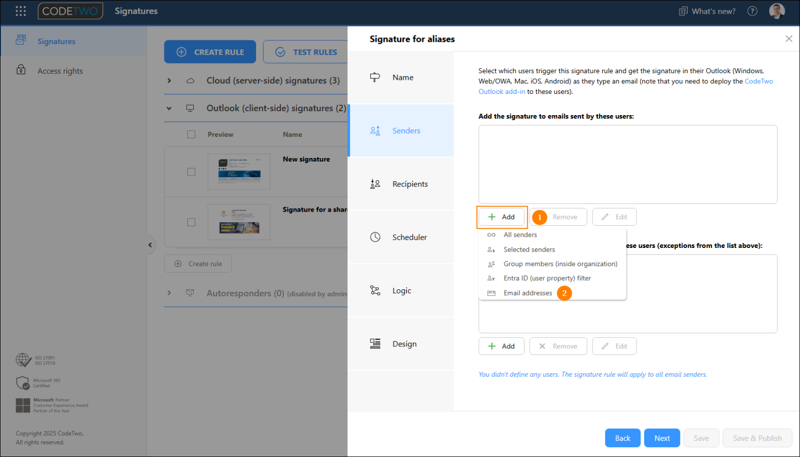Go to the Senders step
The height and width of the screenshot is (457, 800).
(401, 130)
